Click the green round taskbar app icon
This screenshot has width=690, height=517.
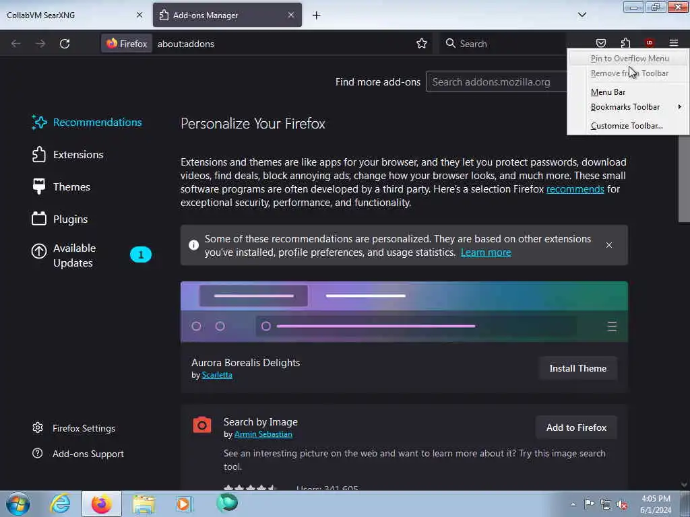pyautogui.click(x=227, y=503)
